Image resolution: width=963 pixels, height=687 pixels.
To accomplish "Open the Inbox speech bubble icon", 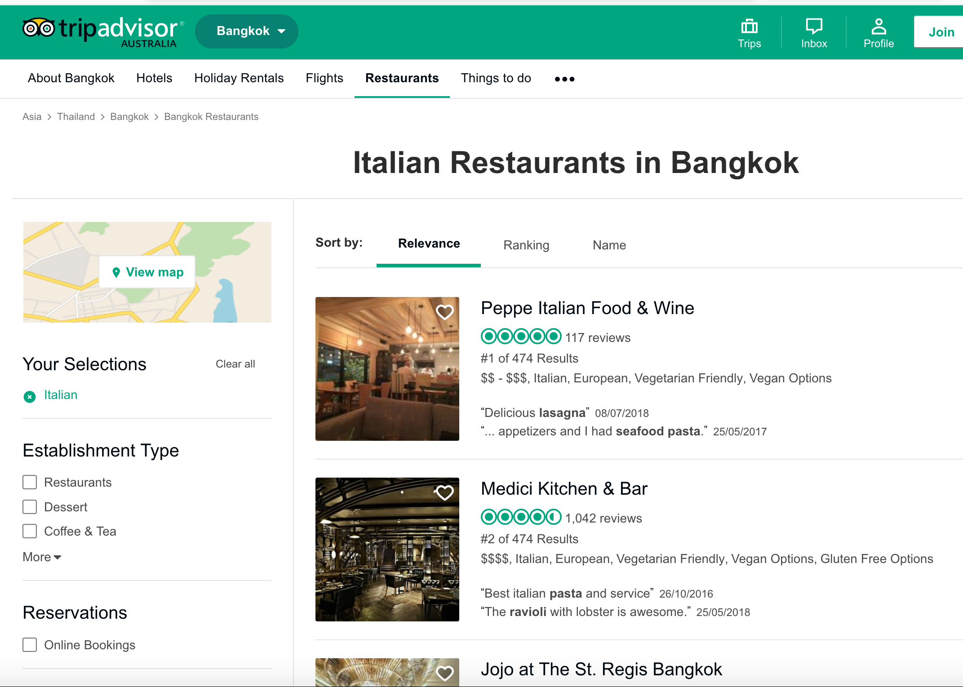I will [x=814, y=26].
